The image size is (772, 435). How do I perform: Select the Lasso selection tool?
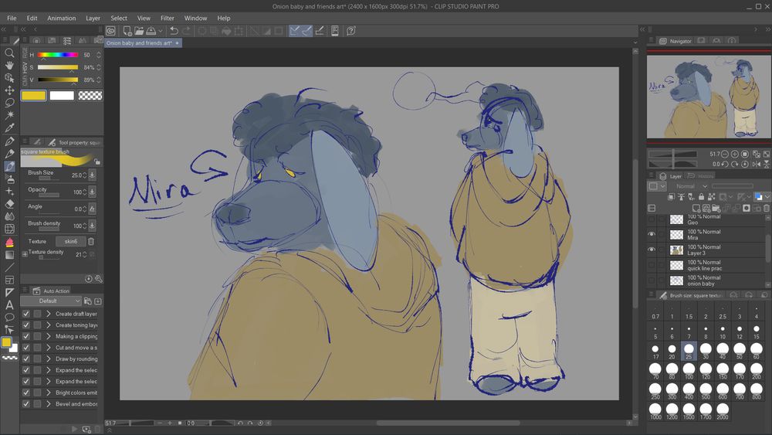pyautogui.click(x=8, y=103)
